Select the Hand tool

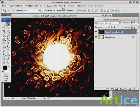4,62
